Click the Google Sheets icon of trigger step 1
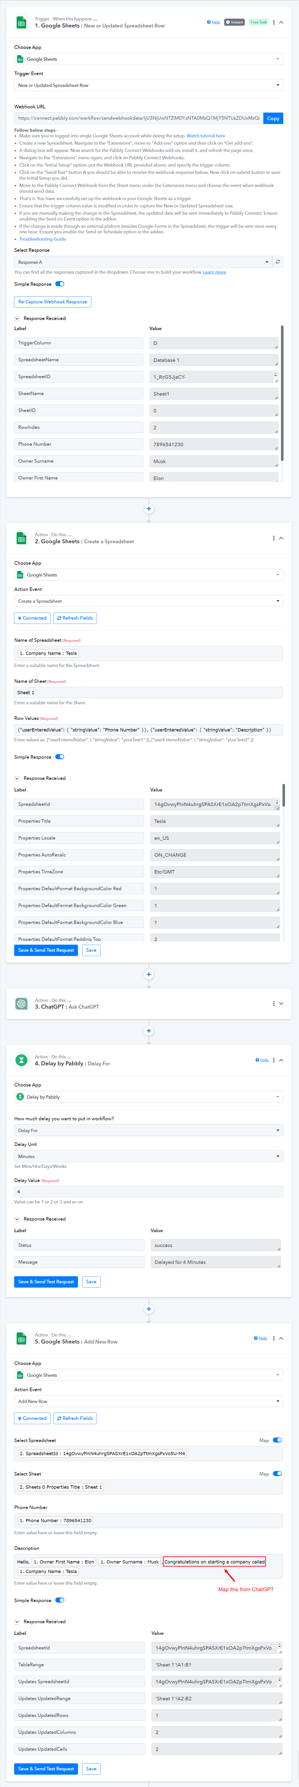 pos(21,23)
